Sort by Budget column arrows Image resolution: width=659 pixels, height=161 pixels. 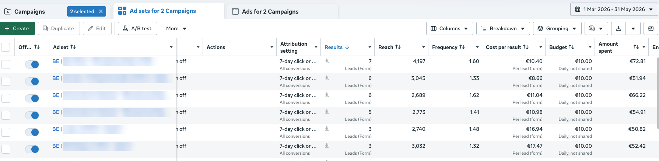point(571,47)
